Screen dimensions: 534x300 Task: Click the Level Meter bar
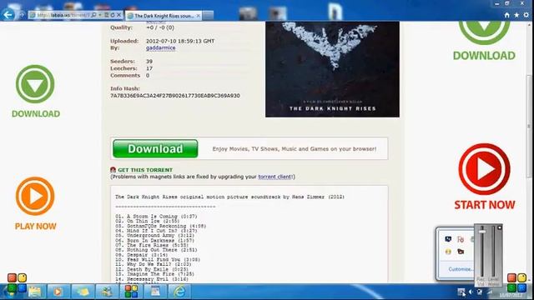(493, 252)
